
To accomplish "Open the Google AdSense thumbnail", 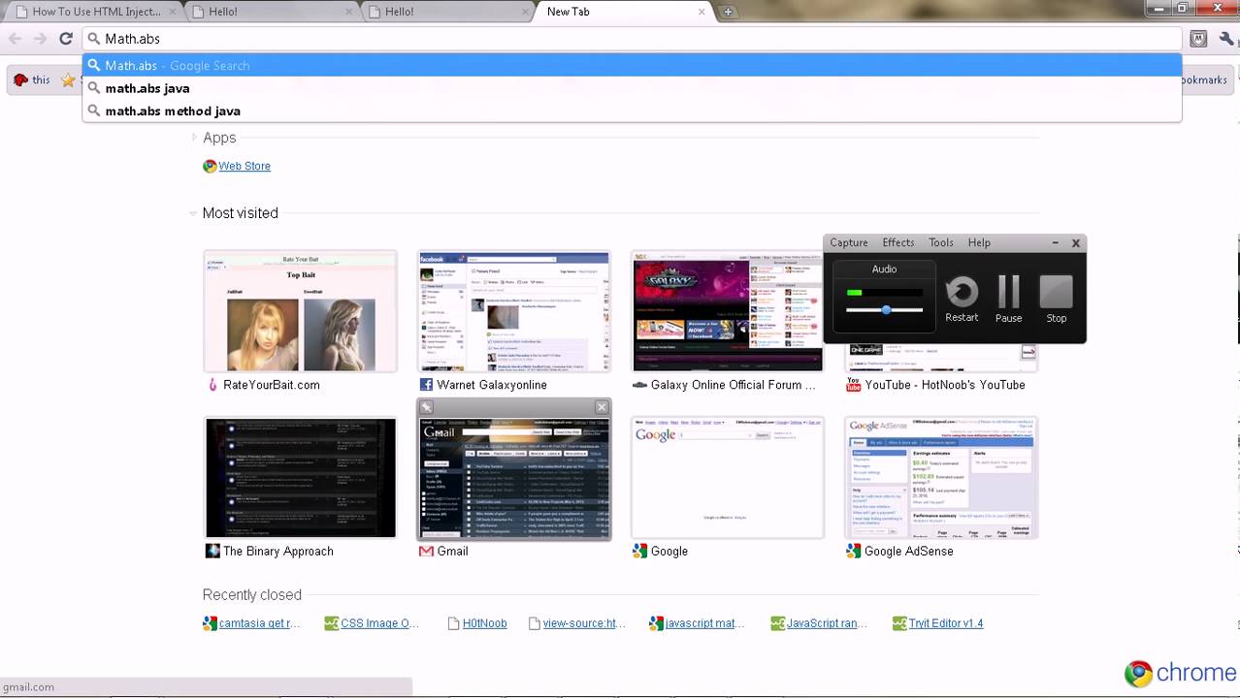I will (941, 477).
